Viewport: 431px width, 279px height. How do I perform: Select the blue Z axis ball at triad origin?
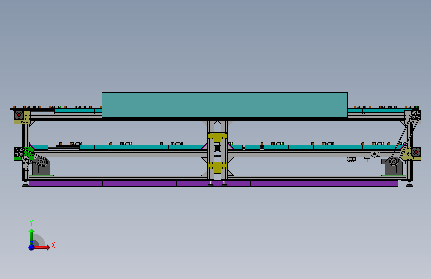coord(31,247)
